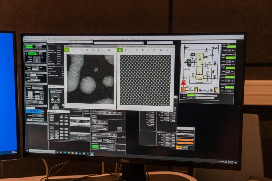Click the Save button in the Backup section
This screenshot has width=272, height=181.
pos(94,140)
